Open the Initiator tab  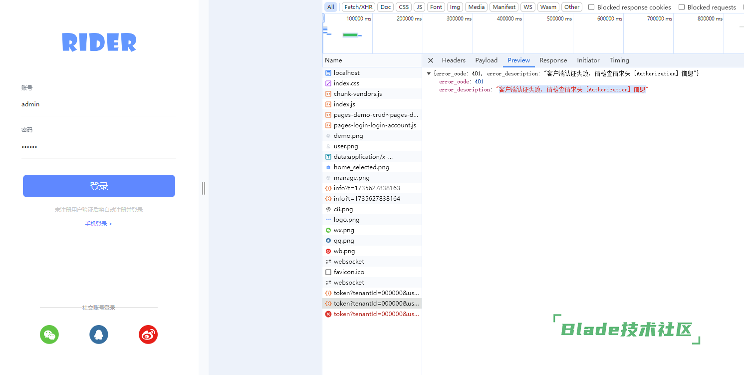pos(588,60)
